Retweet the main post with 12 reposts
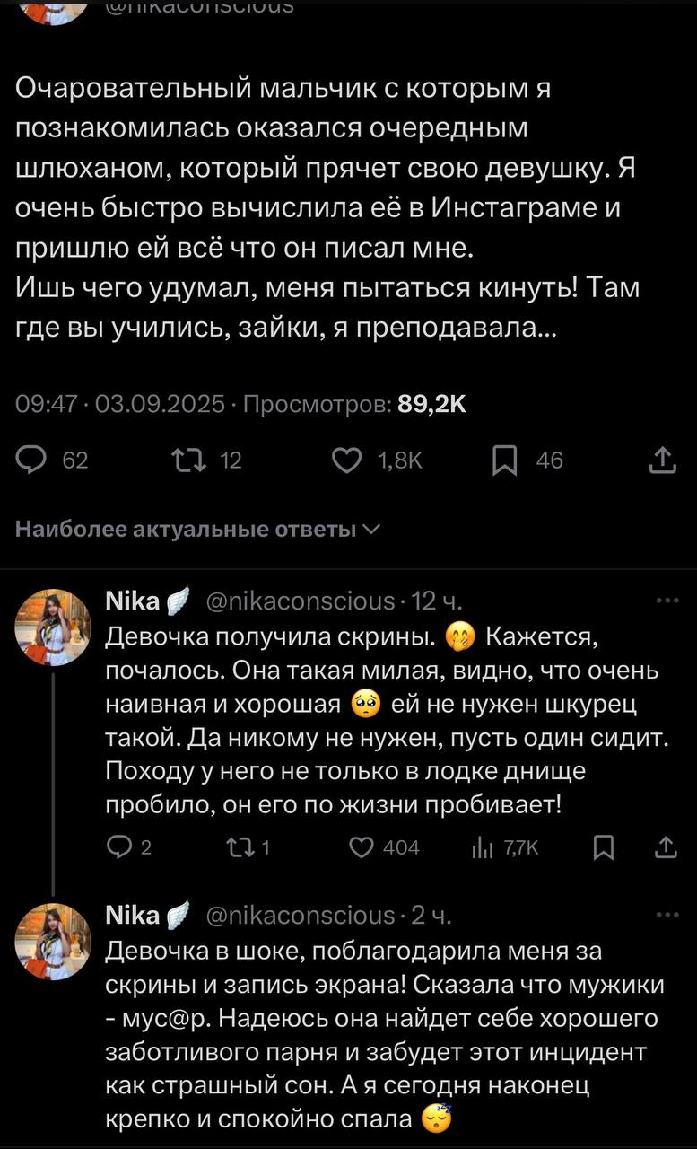This screenshot has width=697, height=1149. [191, 460]
